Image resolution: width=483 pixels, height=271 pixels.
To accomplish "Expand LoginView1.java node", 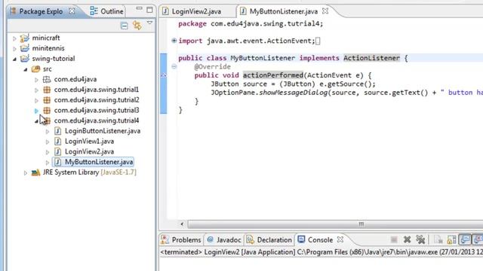I will (x=48, y=142).
